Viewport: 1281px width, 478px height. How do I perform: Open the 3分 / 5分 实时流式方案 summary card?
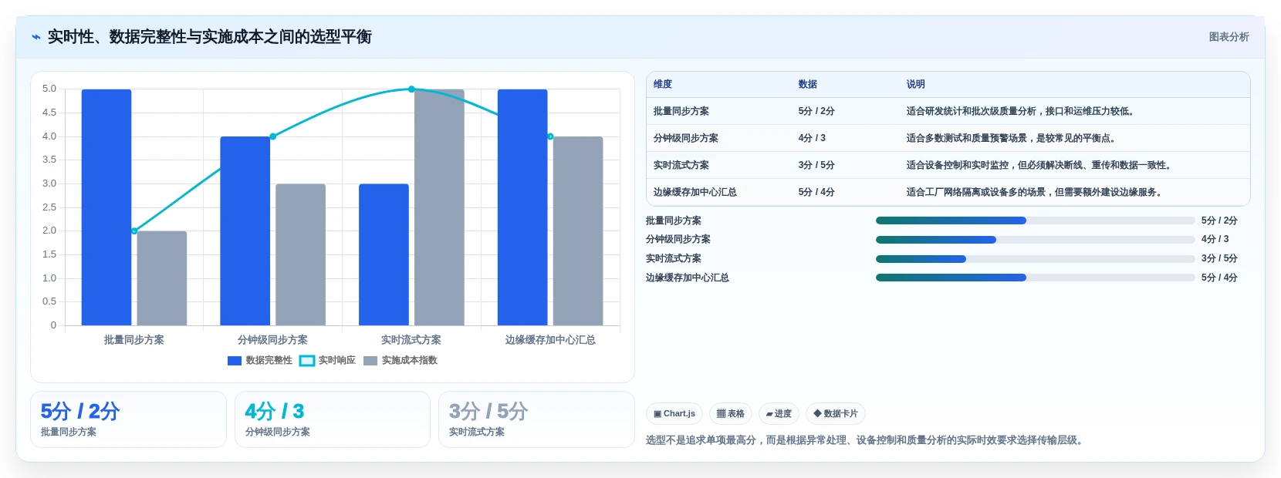[x=536, y=419]
